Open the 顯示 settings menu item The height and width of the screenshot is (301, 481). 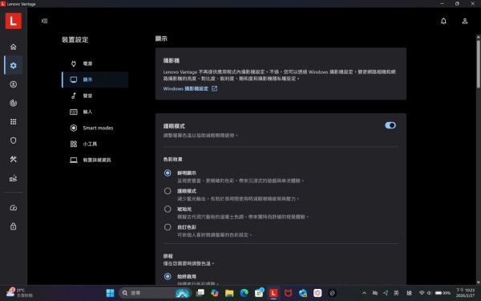pos(95,79)
